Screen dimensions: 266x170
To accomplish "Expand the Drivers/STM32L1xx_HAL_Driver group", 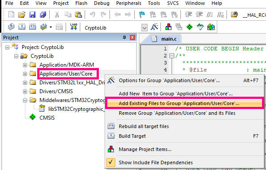I will pyautogui.click(x=25, y=83).
